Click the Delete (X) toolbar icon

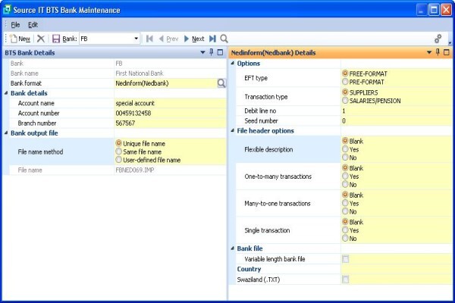pyautogui.click(x=41, y=39)
